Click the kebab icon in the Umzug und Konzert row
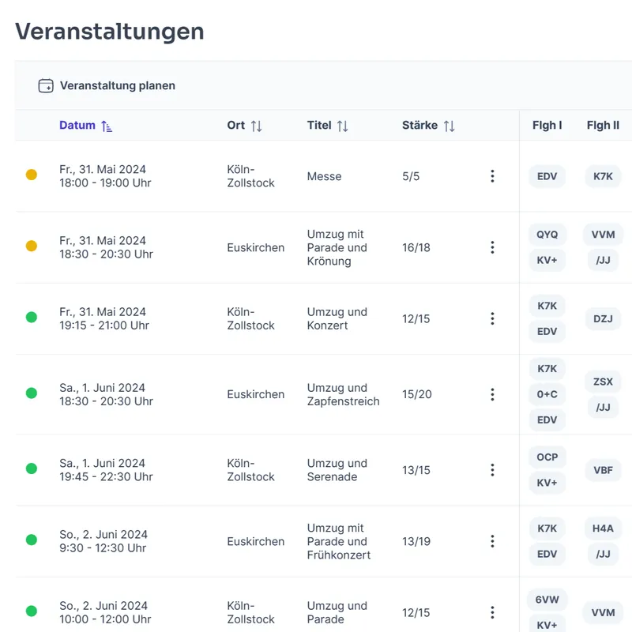The image size is (632, 632). tap(492, 318)
